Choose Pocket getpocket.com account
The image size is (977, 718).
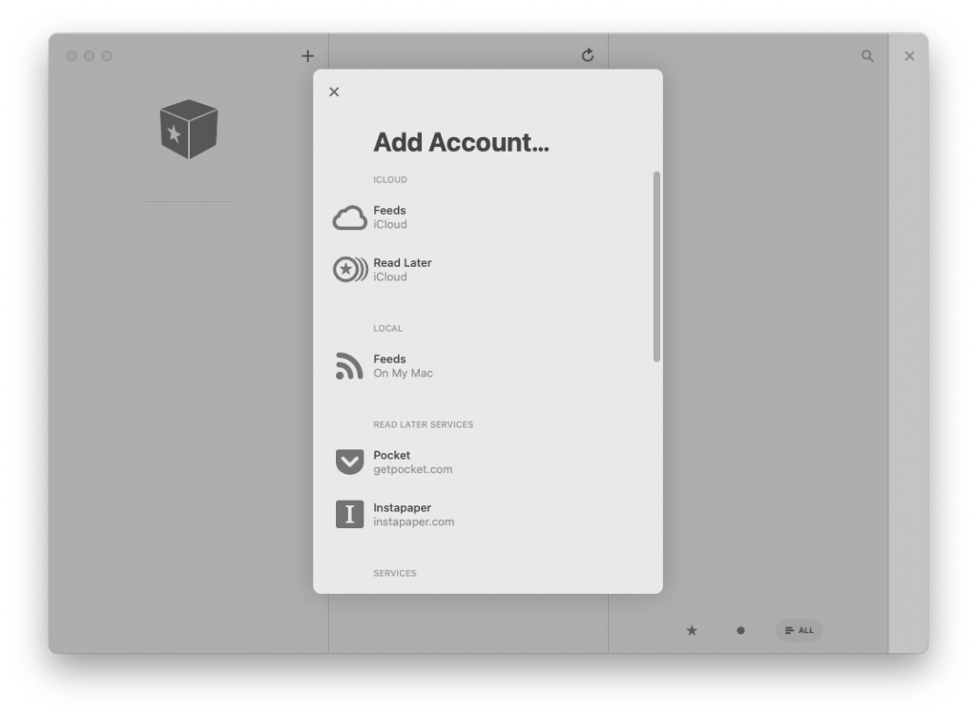click(488, 462)
